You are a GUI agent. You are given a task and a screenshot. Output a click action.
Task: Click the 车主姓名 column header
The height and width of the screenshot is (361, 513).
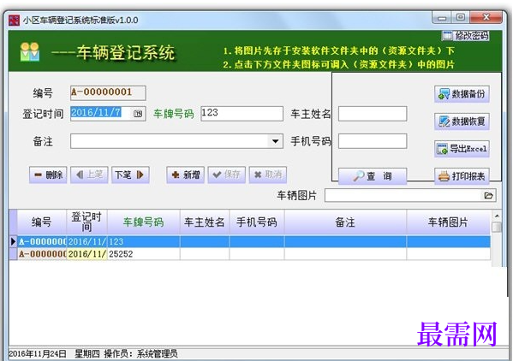coord(205,222)
